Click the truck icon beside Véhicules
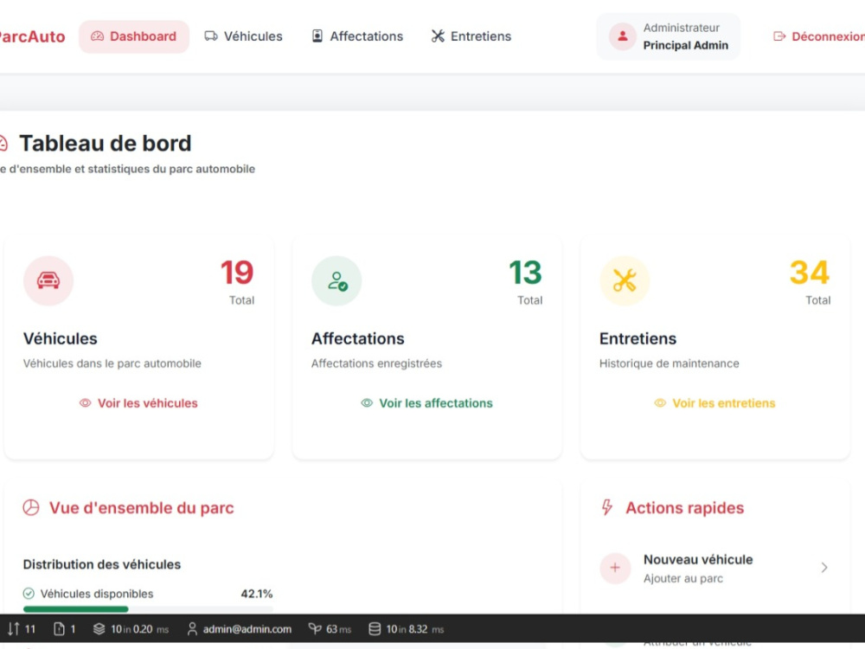 click(x=211, y=36)
